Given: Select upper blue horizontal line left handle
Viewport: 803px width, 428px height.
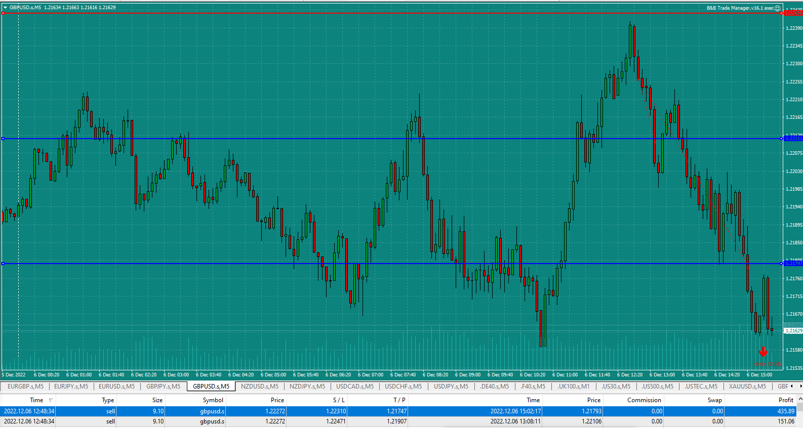Looking at the screenshot, I should pos(3,139).
